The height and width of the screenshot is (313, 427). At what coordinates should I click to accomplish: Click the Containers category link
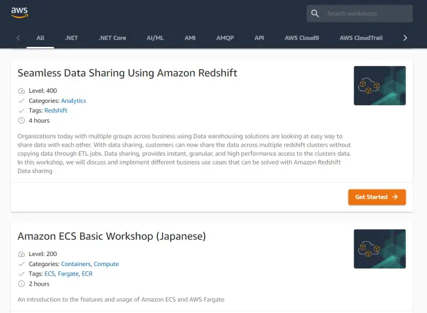(x=75, y=264)
